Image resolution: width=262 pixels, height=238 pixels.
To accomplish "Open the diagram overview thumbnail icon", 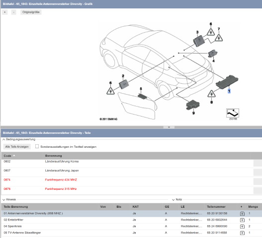I will (233, 113).
